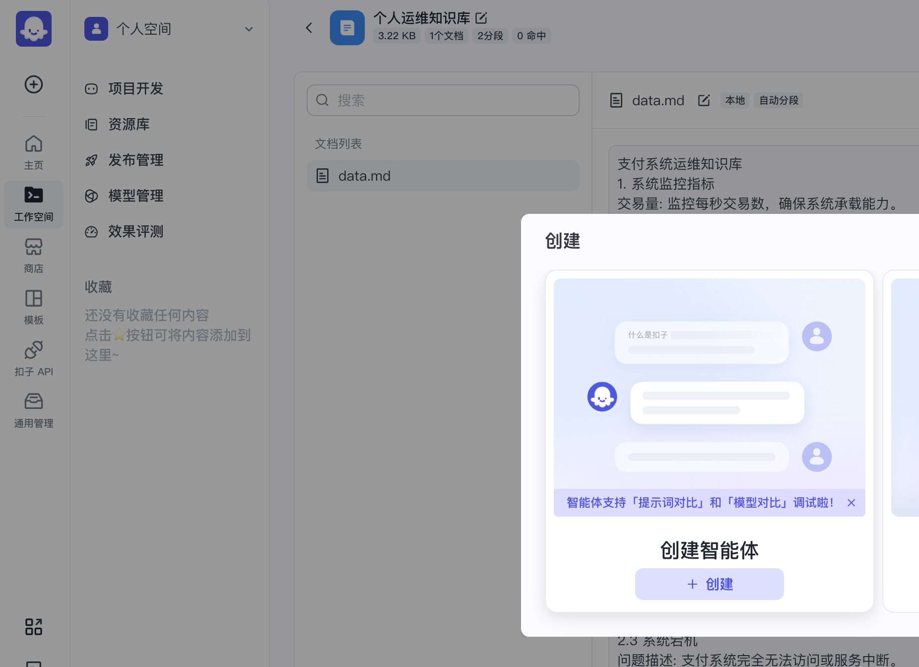Open the 商店 store section
Screen dimensions: 919x667
tap(34, 256)
